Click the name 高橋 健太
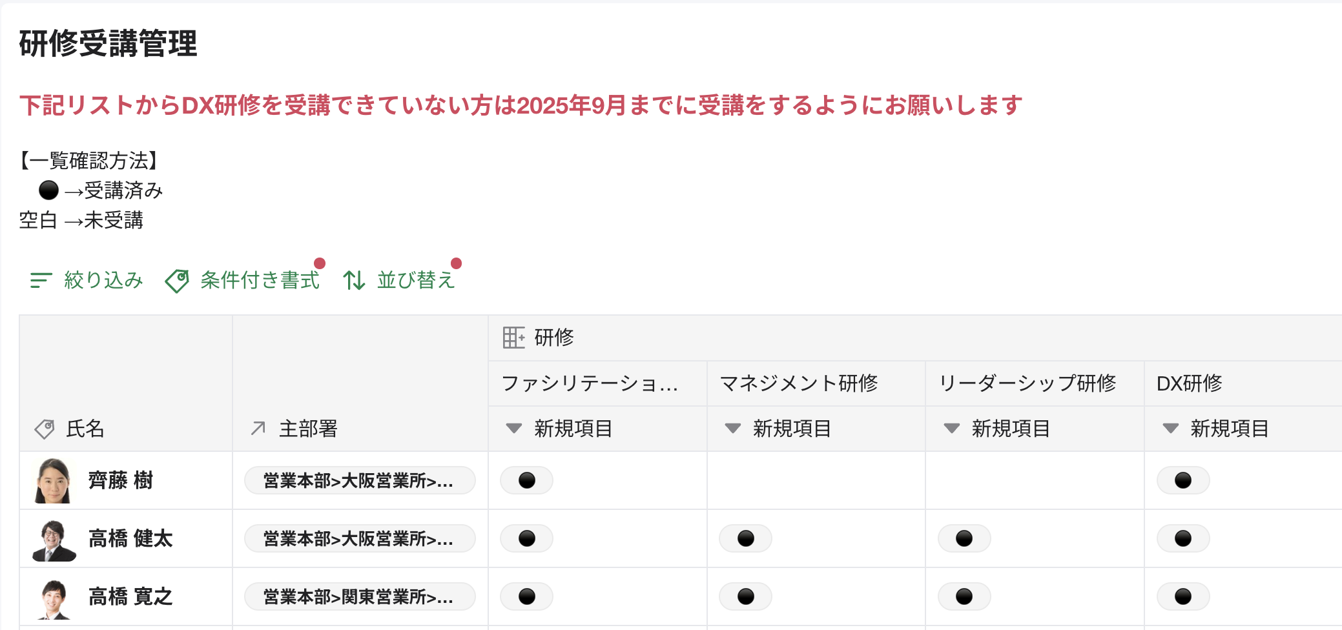Screen dimensions: 1342x630 130,538
